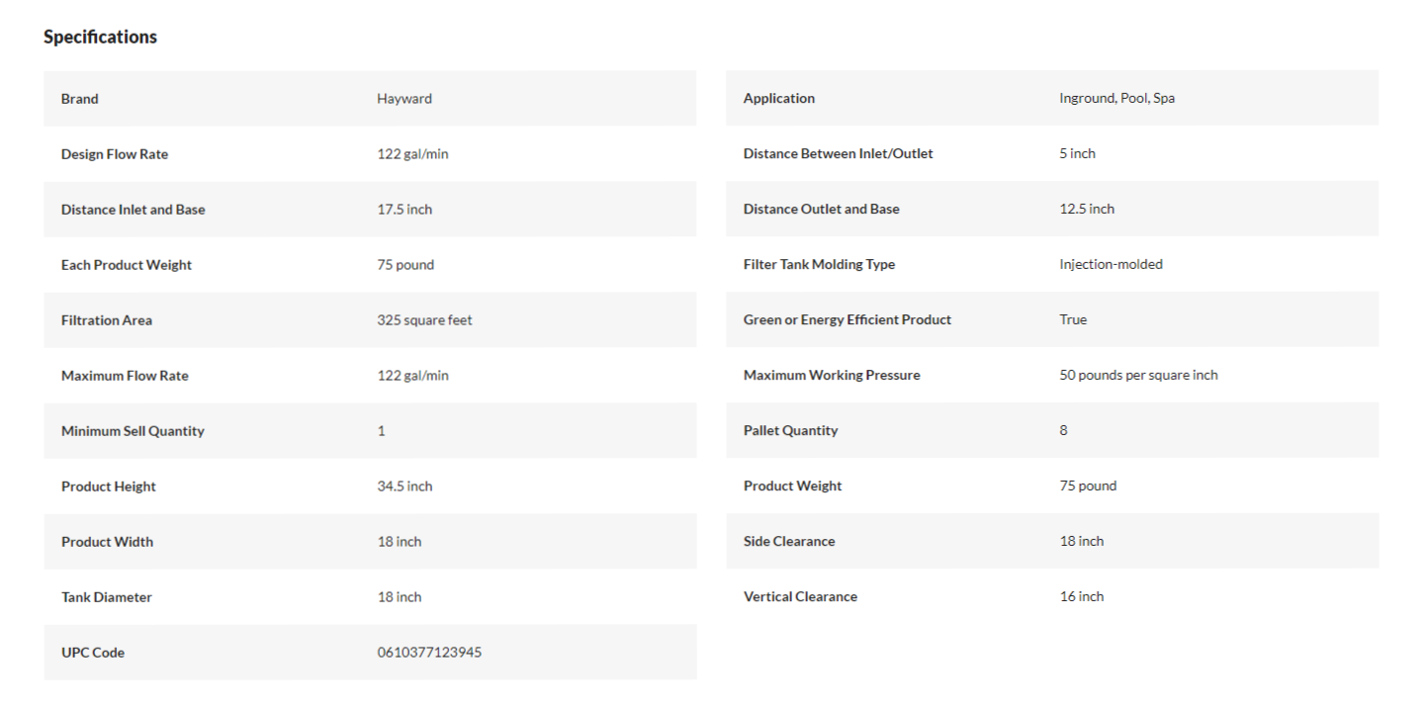Viewport: 1424px width, 708px height.
Task: Click the 16 inch vertical clearance value
Action: [1082, 597]
